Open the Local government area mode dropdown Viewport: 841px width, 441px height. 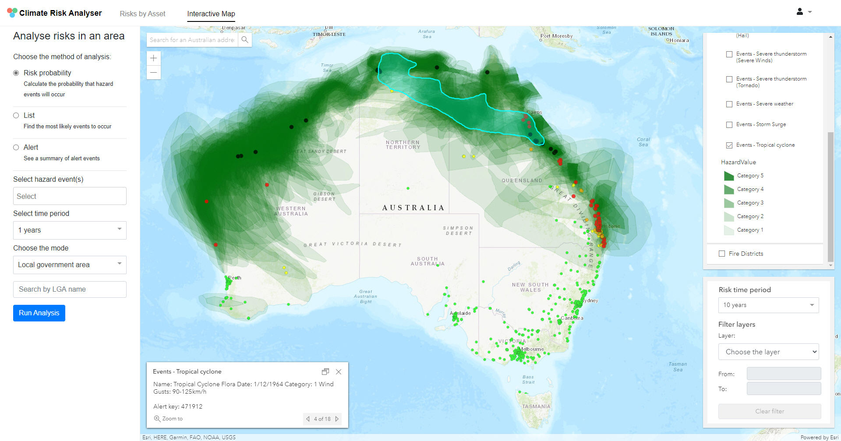(70, 265)
